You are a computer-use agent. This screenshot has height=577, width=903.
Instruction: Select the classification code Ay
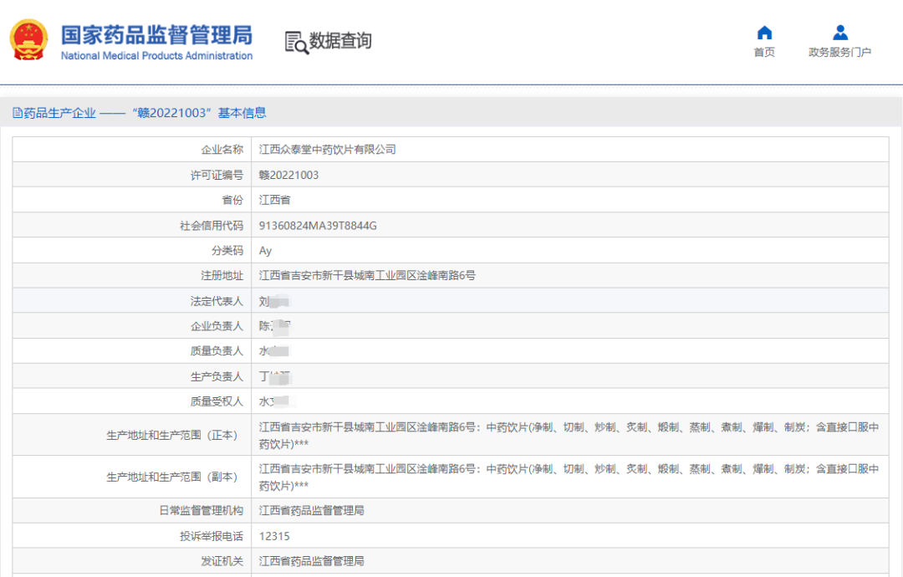(265, 251)
